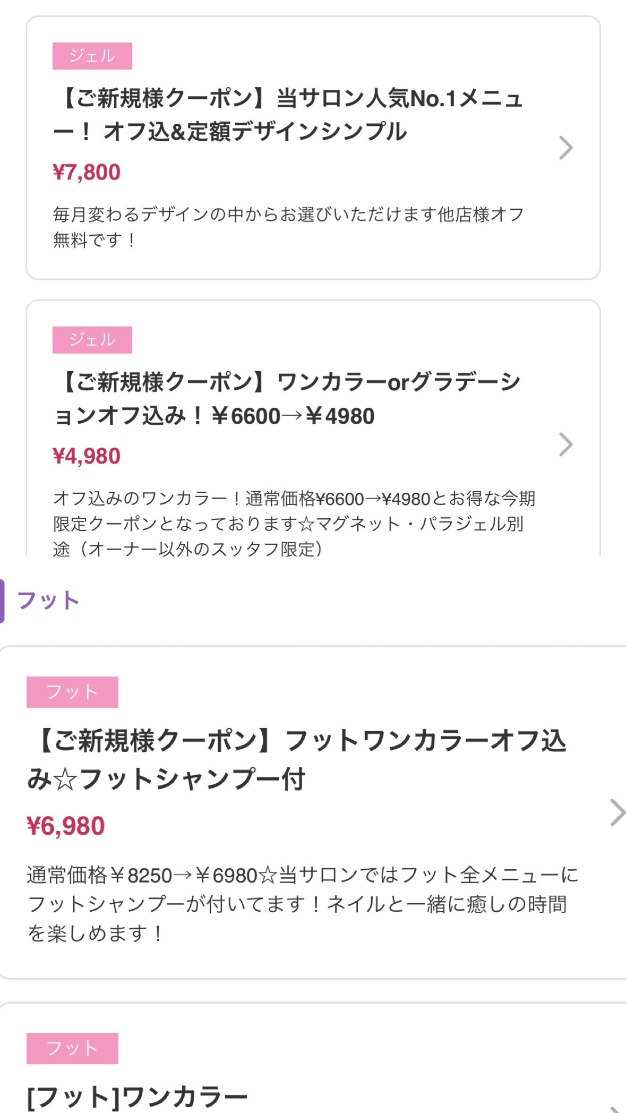This screenshot has height=1113, width=626.
Task: Click the ジェル tag on the ¥4,980 coupon
Action: tap(92, 340)
